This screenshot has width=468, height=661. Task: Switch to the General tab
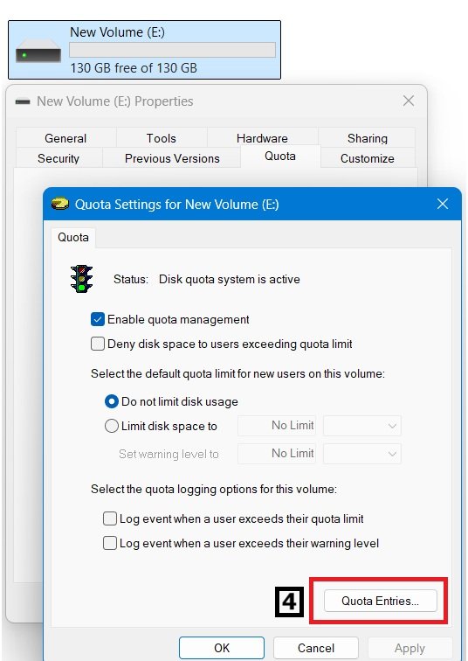pyautogui.click(x=65, y=138)
